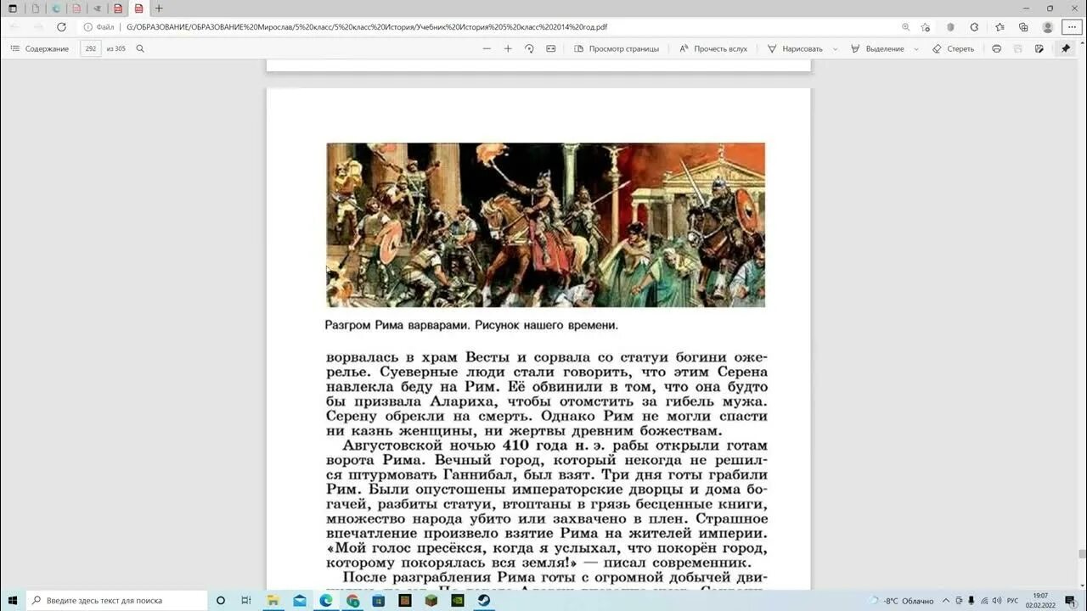Open Chrome on the taskbar

click(x=352, y=600)
